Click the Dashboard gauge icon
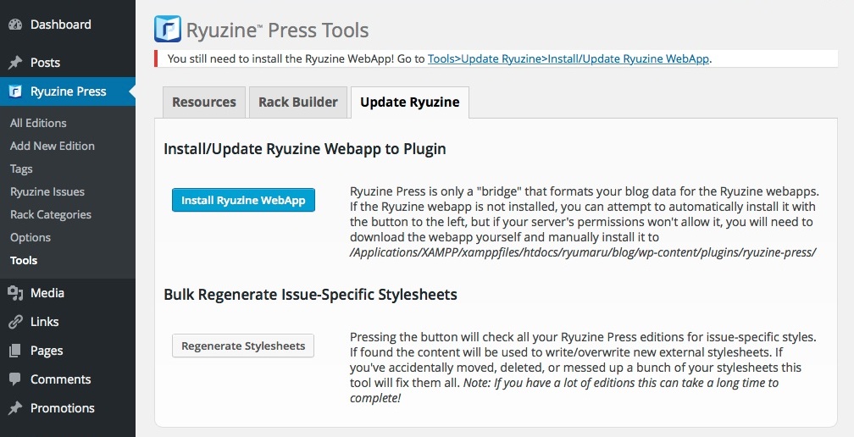The height and width of the screenshot is (437, 854). coord(15,25)
